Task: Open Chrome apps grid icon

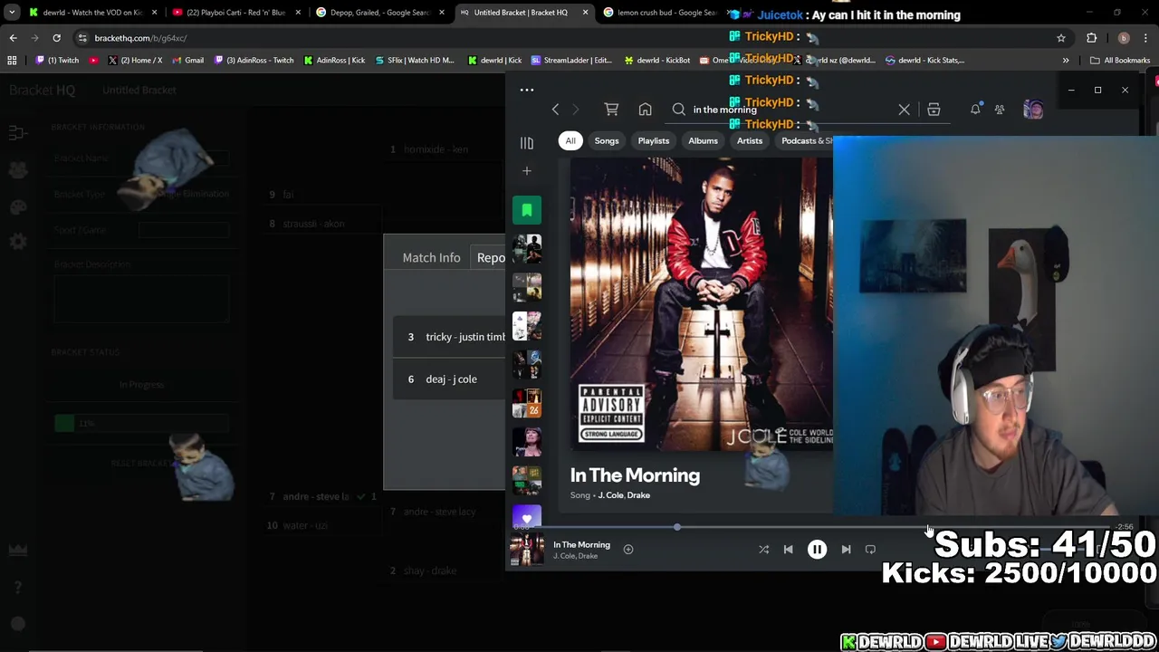Action: 12,60
